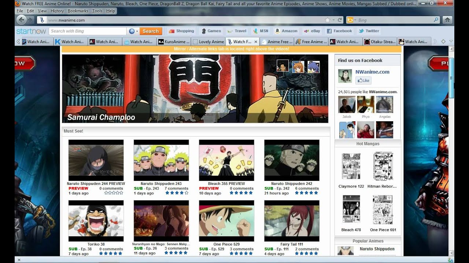Click the page reload icon

point(340,20)
